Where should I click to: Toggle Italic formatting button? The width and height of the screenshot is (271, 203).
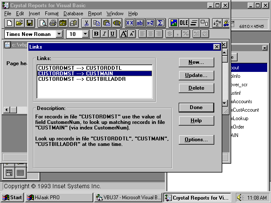point(105,34)
